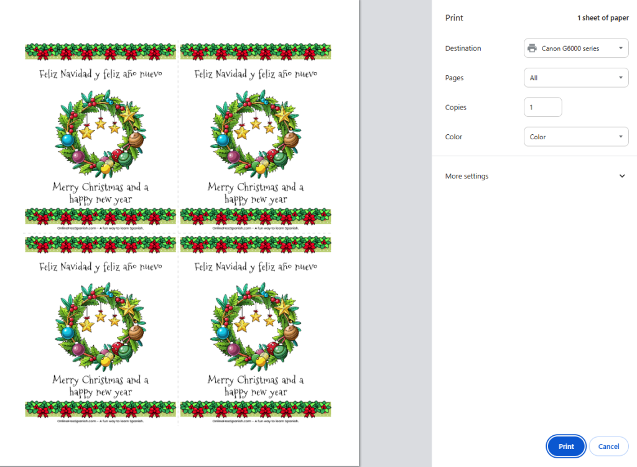Click the wreath image on the bottom-right card

pos(256,326)
